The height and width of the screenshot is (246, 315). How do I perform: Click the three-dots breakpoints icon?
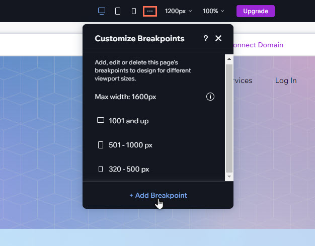150,11
